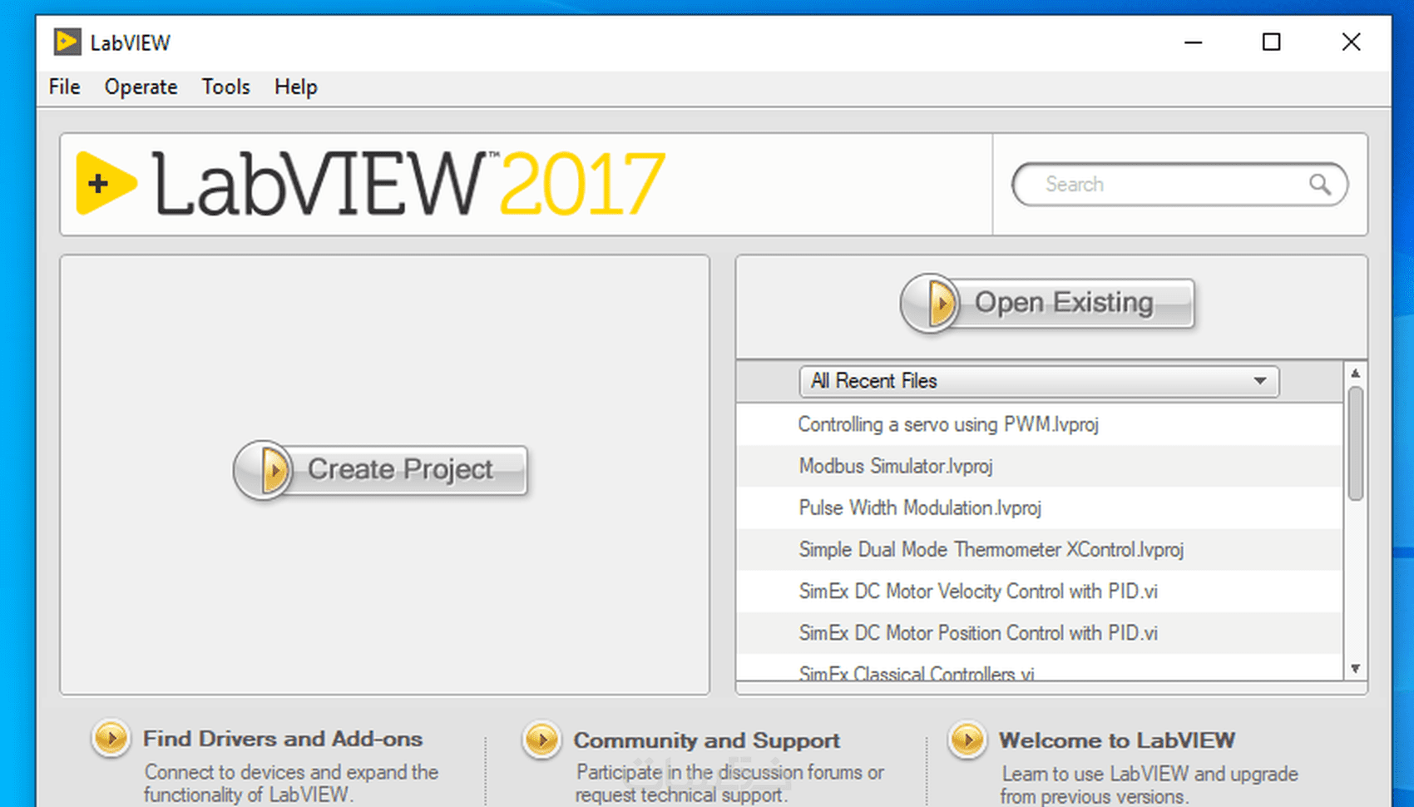The image size is (1414, 807).
Task: Open the Help menu
Action: 296,87
